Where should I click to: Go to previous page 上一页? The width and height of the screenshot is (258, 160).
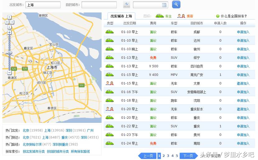click(x=147, y=156)
